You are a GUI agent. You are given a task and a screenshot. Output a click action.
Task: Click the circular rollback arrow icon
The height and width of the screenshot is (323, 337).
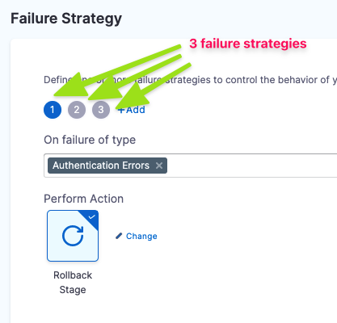73,236
